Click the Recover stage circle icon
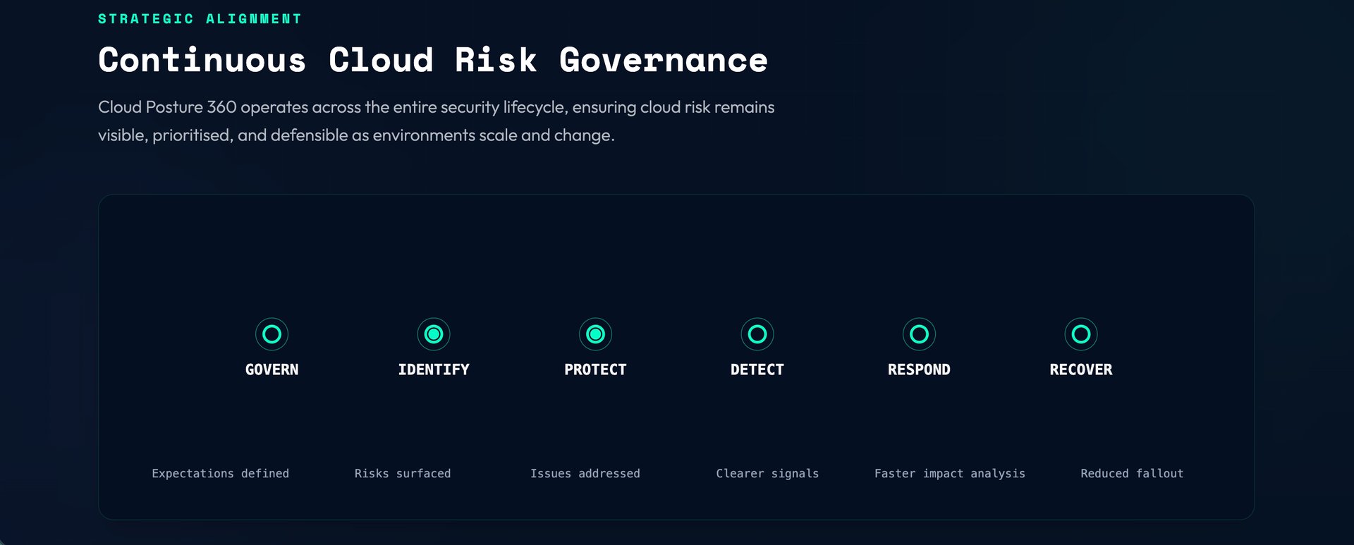1354x545 pixels. point(1081,334)
